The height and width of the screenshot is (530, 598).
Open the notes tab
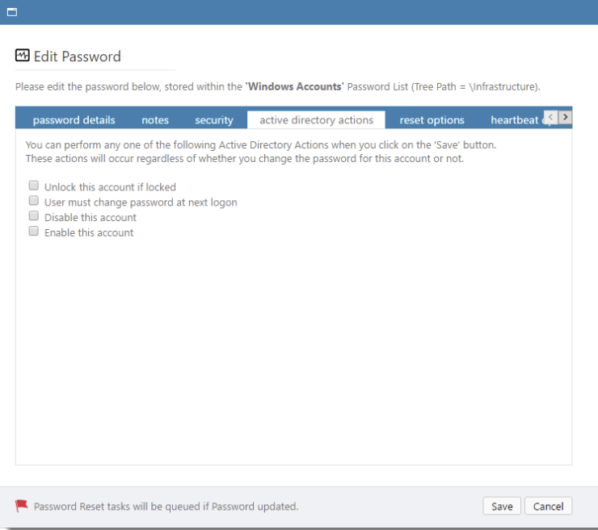(155, 120)
